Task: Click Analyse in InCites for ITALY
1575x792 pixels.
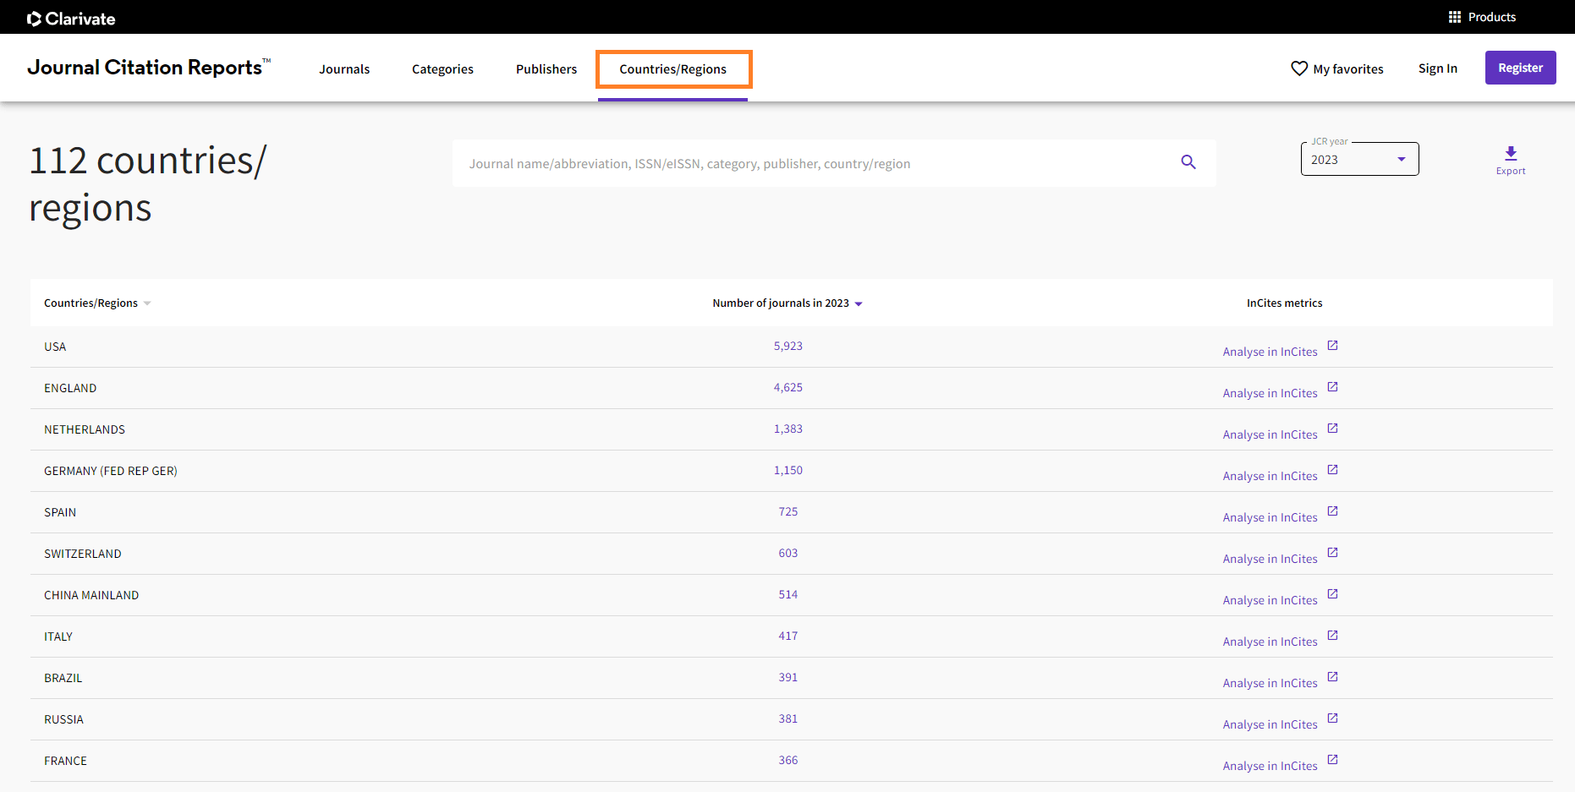Action: (1270, 642)
